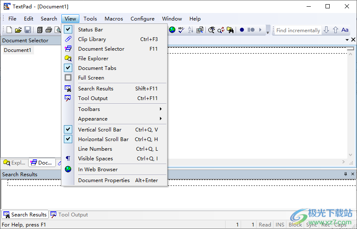Click the Open file folder icon
357x229 pixels.
[18, 30]
